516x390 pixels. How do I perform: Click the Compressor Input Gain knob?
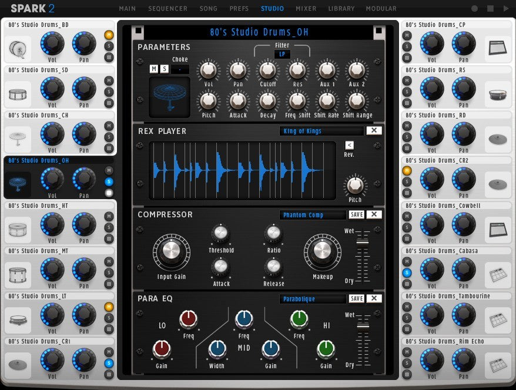tap(172, 252)
